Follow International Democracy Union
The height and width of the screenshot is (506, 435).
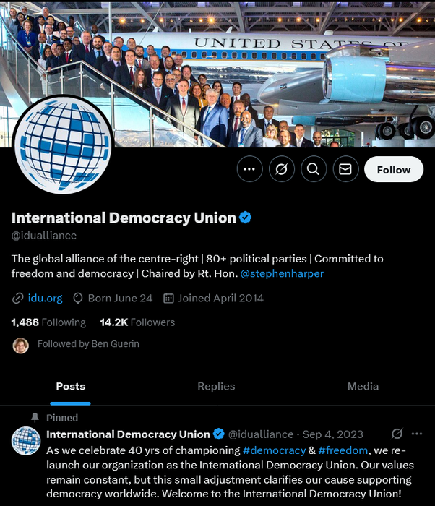(394, 169)
